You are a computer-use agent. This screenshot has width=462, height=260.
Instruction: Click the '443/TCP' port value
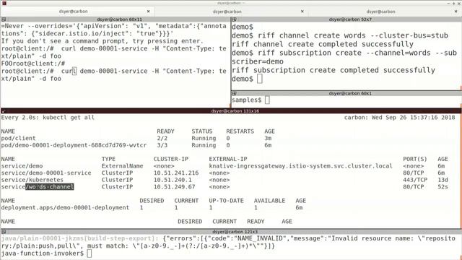[x=415, y=180]
